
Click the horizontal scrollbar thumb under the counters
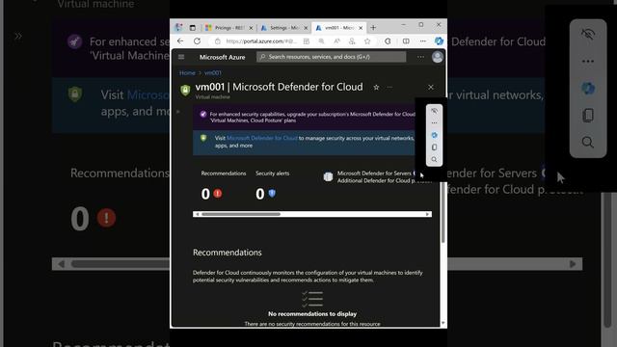point(241,214)
